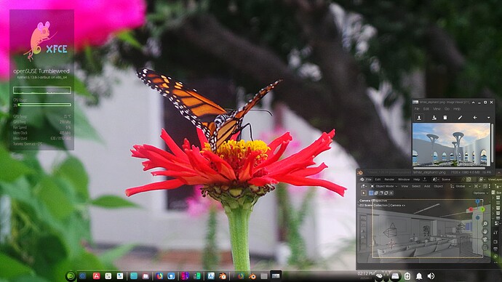The height and width of the screenshot is (282, 502).
Task: Click the edit pencil icon in Image Viewer
Action: click(x=460, y=118)
